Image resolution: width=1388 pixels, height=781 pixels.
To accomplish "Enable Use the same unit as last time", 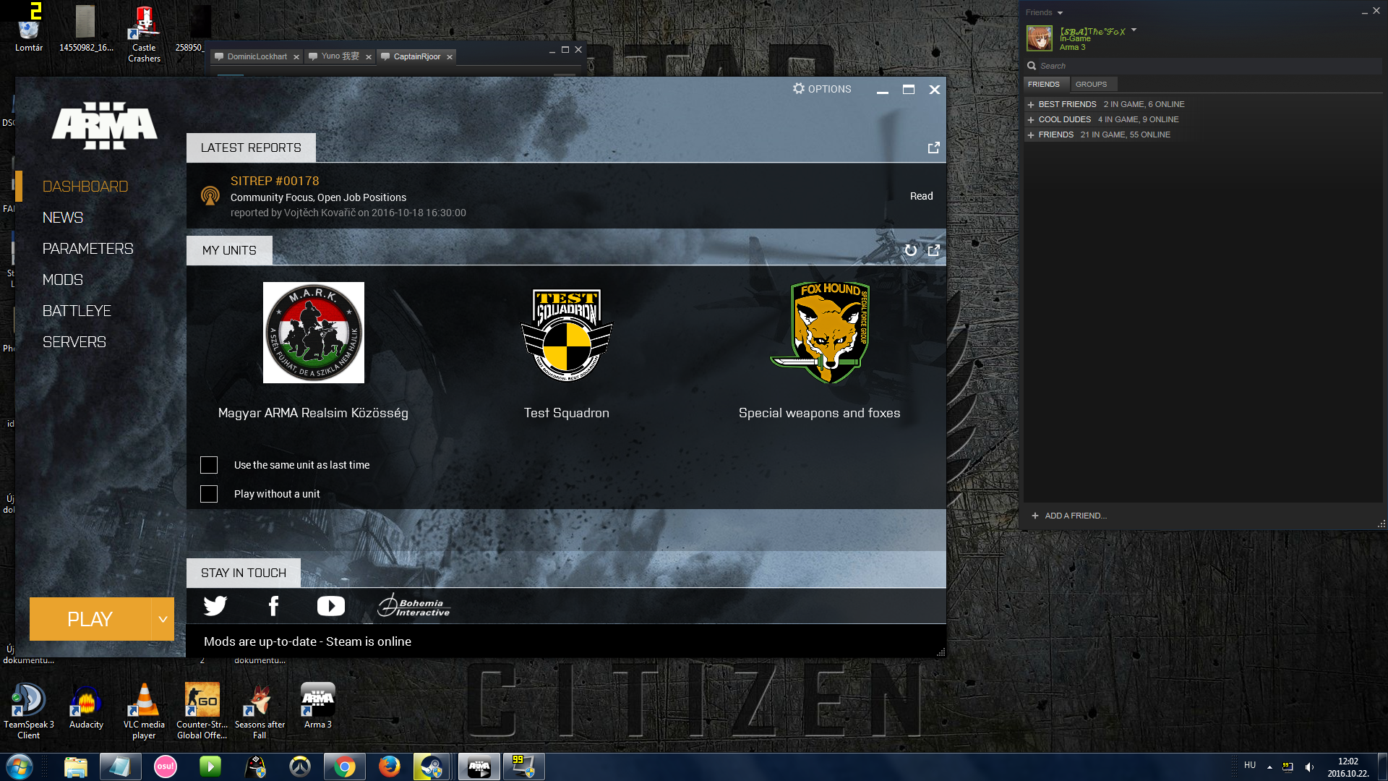I will click(209, 465).
